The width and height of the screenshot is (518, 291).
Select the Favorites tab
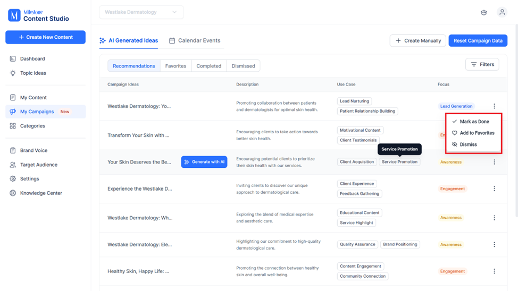pyautogui.click(x=176, y=66)
